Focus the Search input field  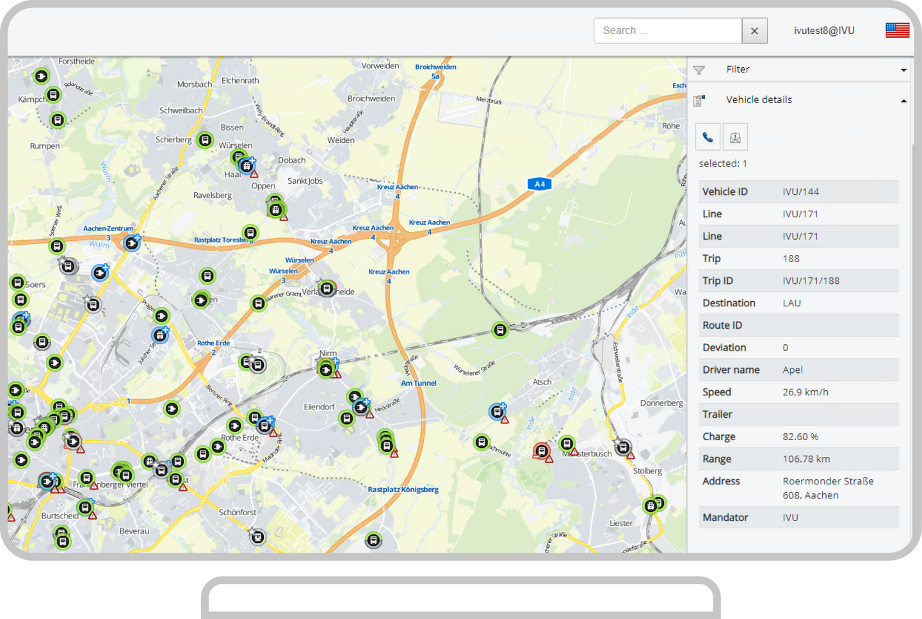tap(667, 31)
